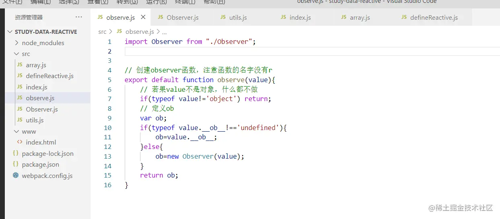Open the Selection (选择) menu
This screenshot has width=500, height=219.
(x=69, y=2)
